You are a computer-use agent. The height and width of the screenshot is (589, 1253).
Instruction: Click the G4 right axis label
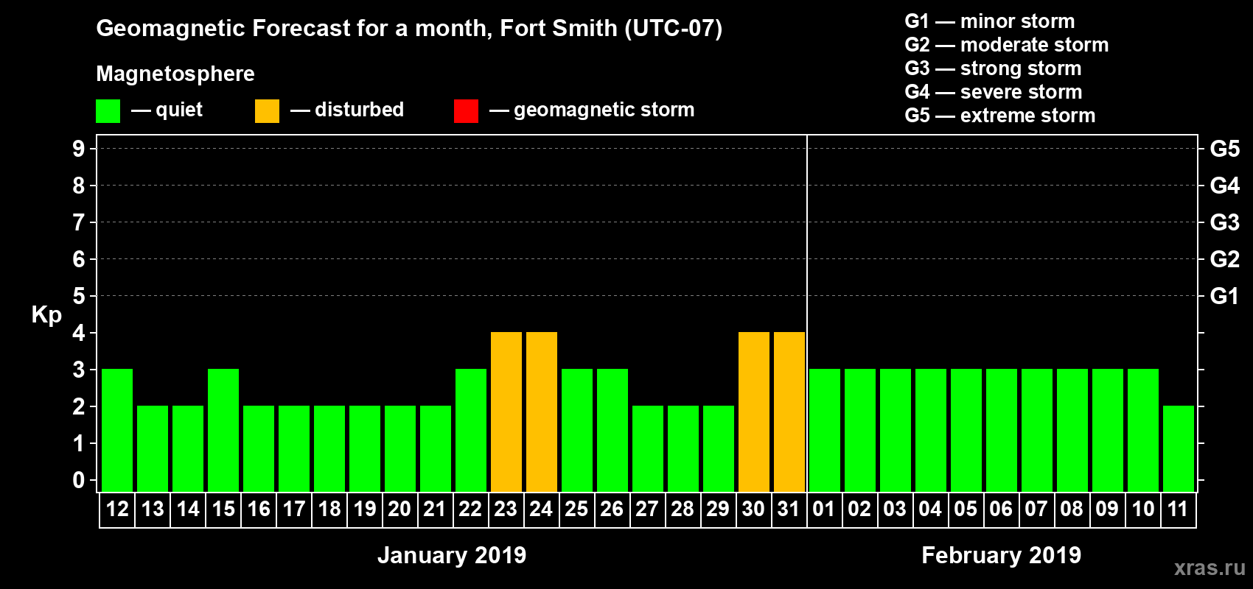point(1224,186)
